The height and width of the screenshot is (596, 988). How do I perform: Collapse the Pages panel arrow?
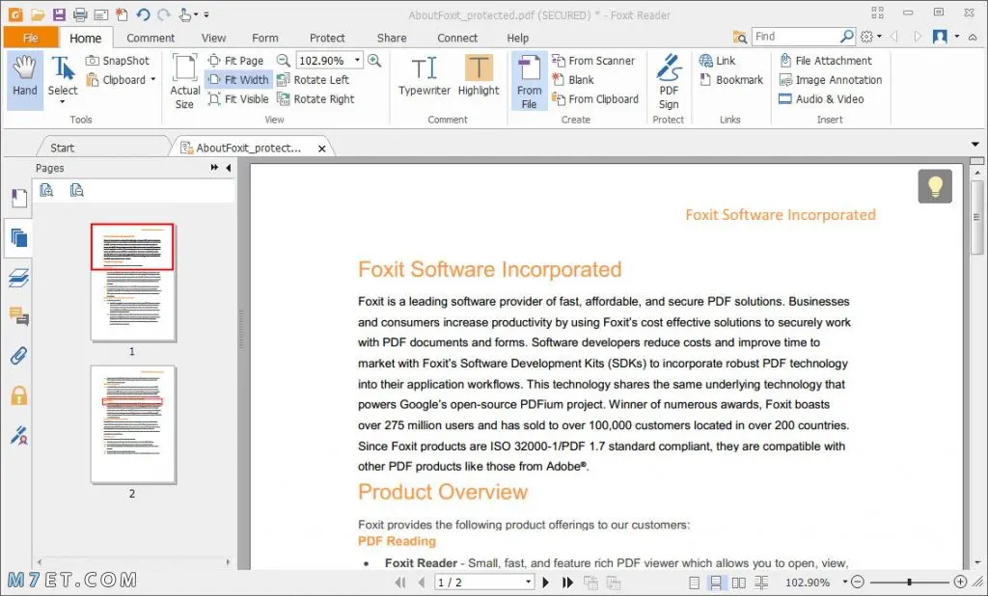[x=228, y=168]
